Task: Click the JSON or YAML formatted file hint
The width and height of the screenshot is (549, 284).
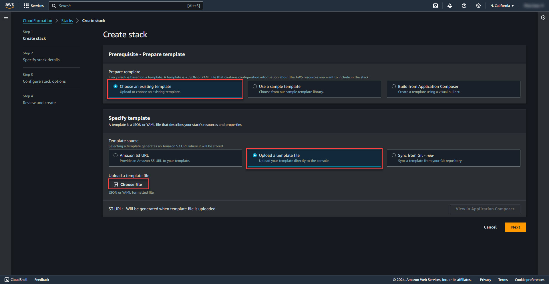Action: (131, 192)
